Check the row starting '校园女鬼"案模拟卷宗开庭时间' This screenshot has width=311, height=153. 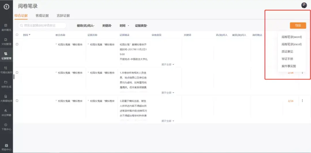click(x=17, y=44)
